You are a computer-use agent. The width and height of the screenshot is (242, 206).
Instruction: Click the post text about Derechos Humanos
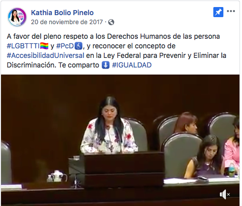[x=117, y=51]
